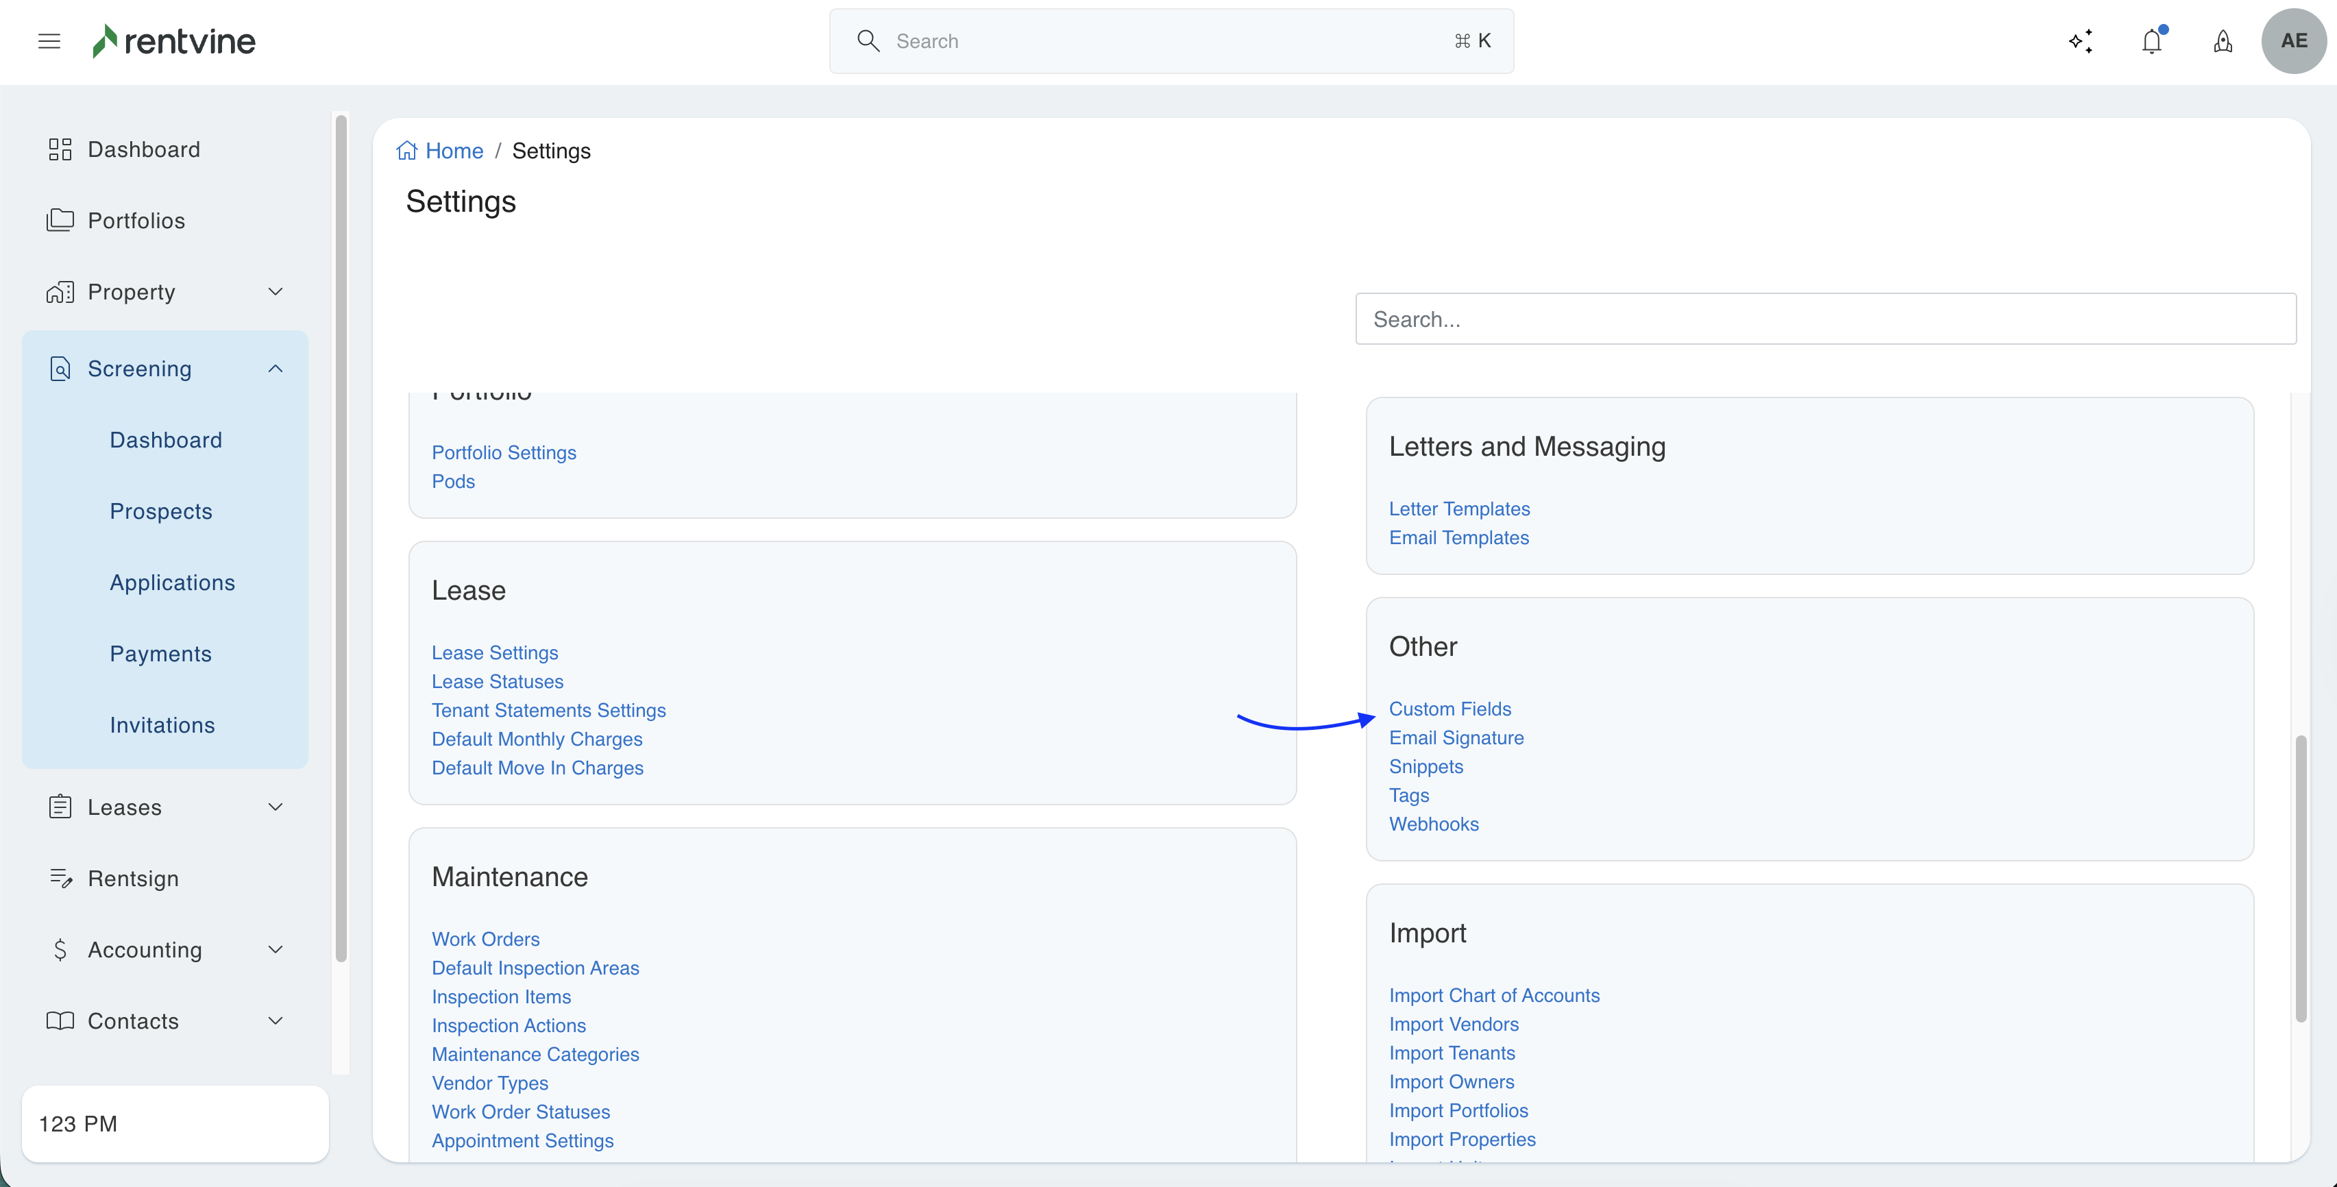Click the Home breadcrumb icon

point(407,151)
